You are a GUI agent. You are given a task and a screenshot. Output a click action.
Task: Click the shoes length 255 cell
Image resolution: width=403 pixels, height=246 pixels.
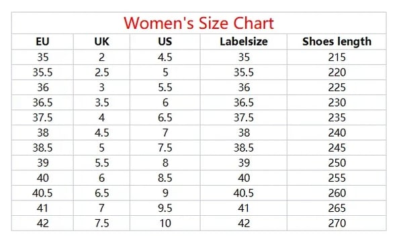[x=337, y=178]
